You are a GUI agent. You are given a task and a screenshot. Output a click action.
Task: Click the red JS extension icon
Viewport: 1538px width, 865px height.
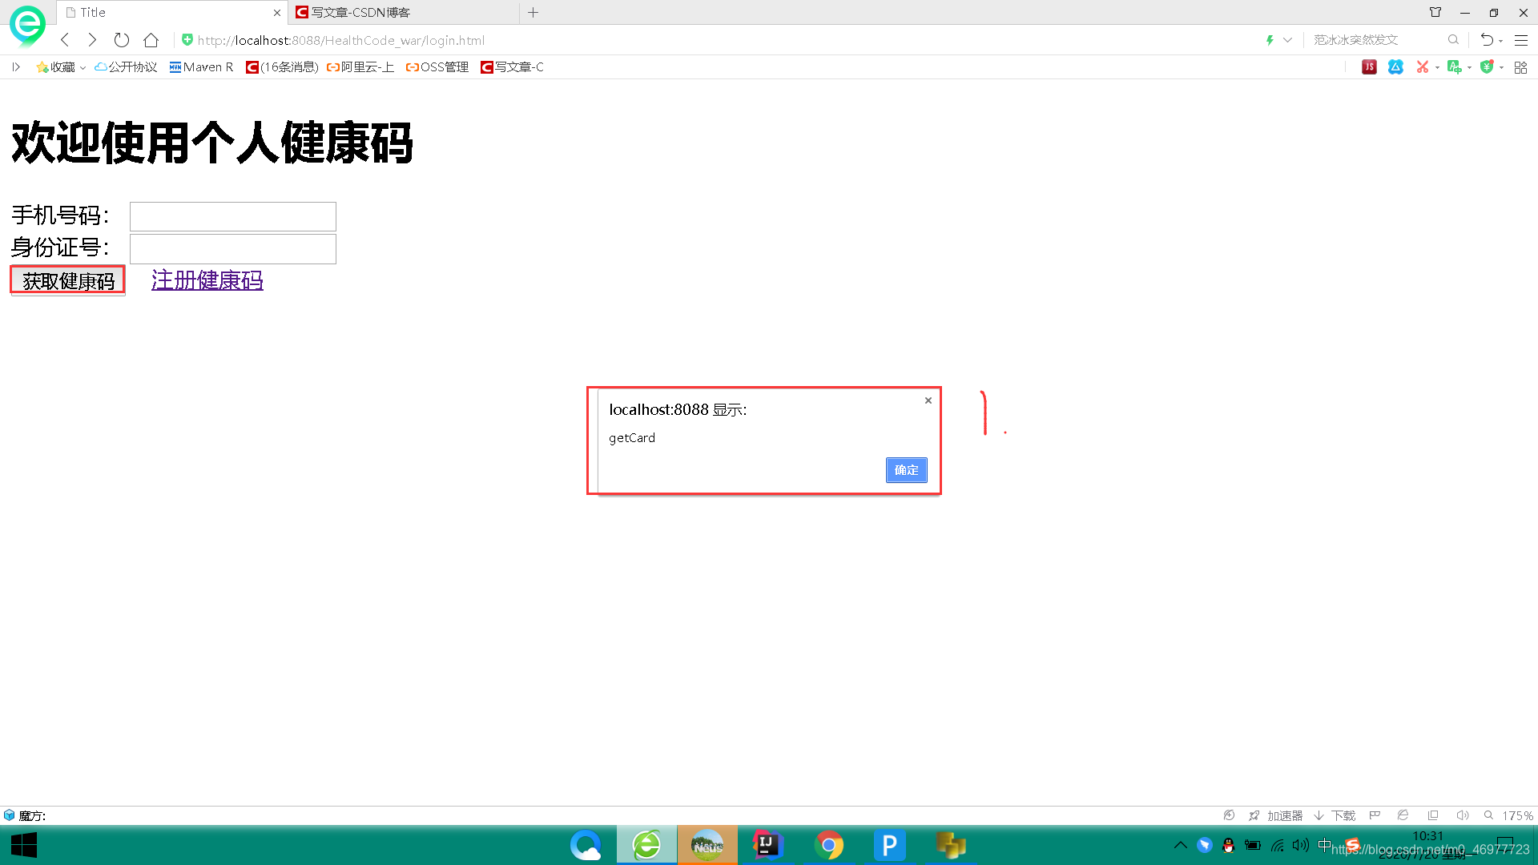[x=1370, y=67]
